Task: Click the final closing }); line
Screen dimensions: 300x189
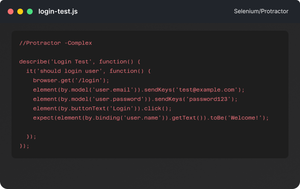Action: (25, 146)
